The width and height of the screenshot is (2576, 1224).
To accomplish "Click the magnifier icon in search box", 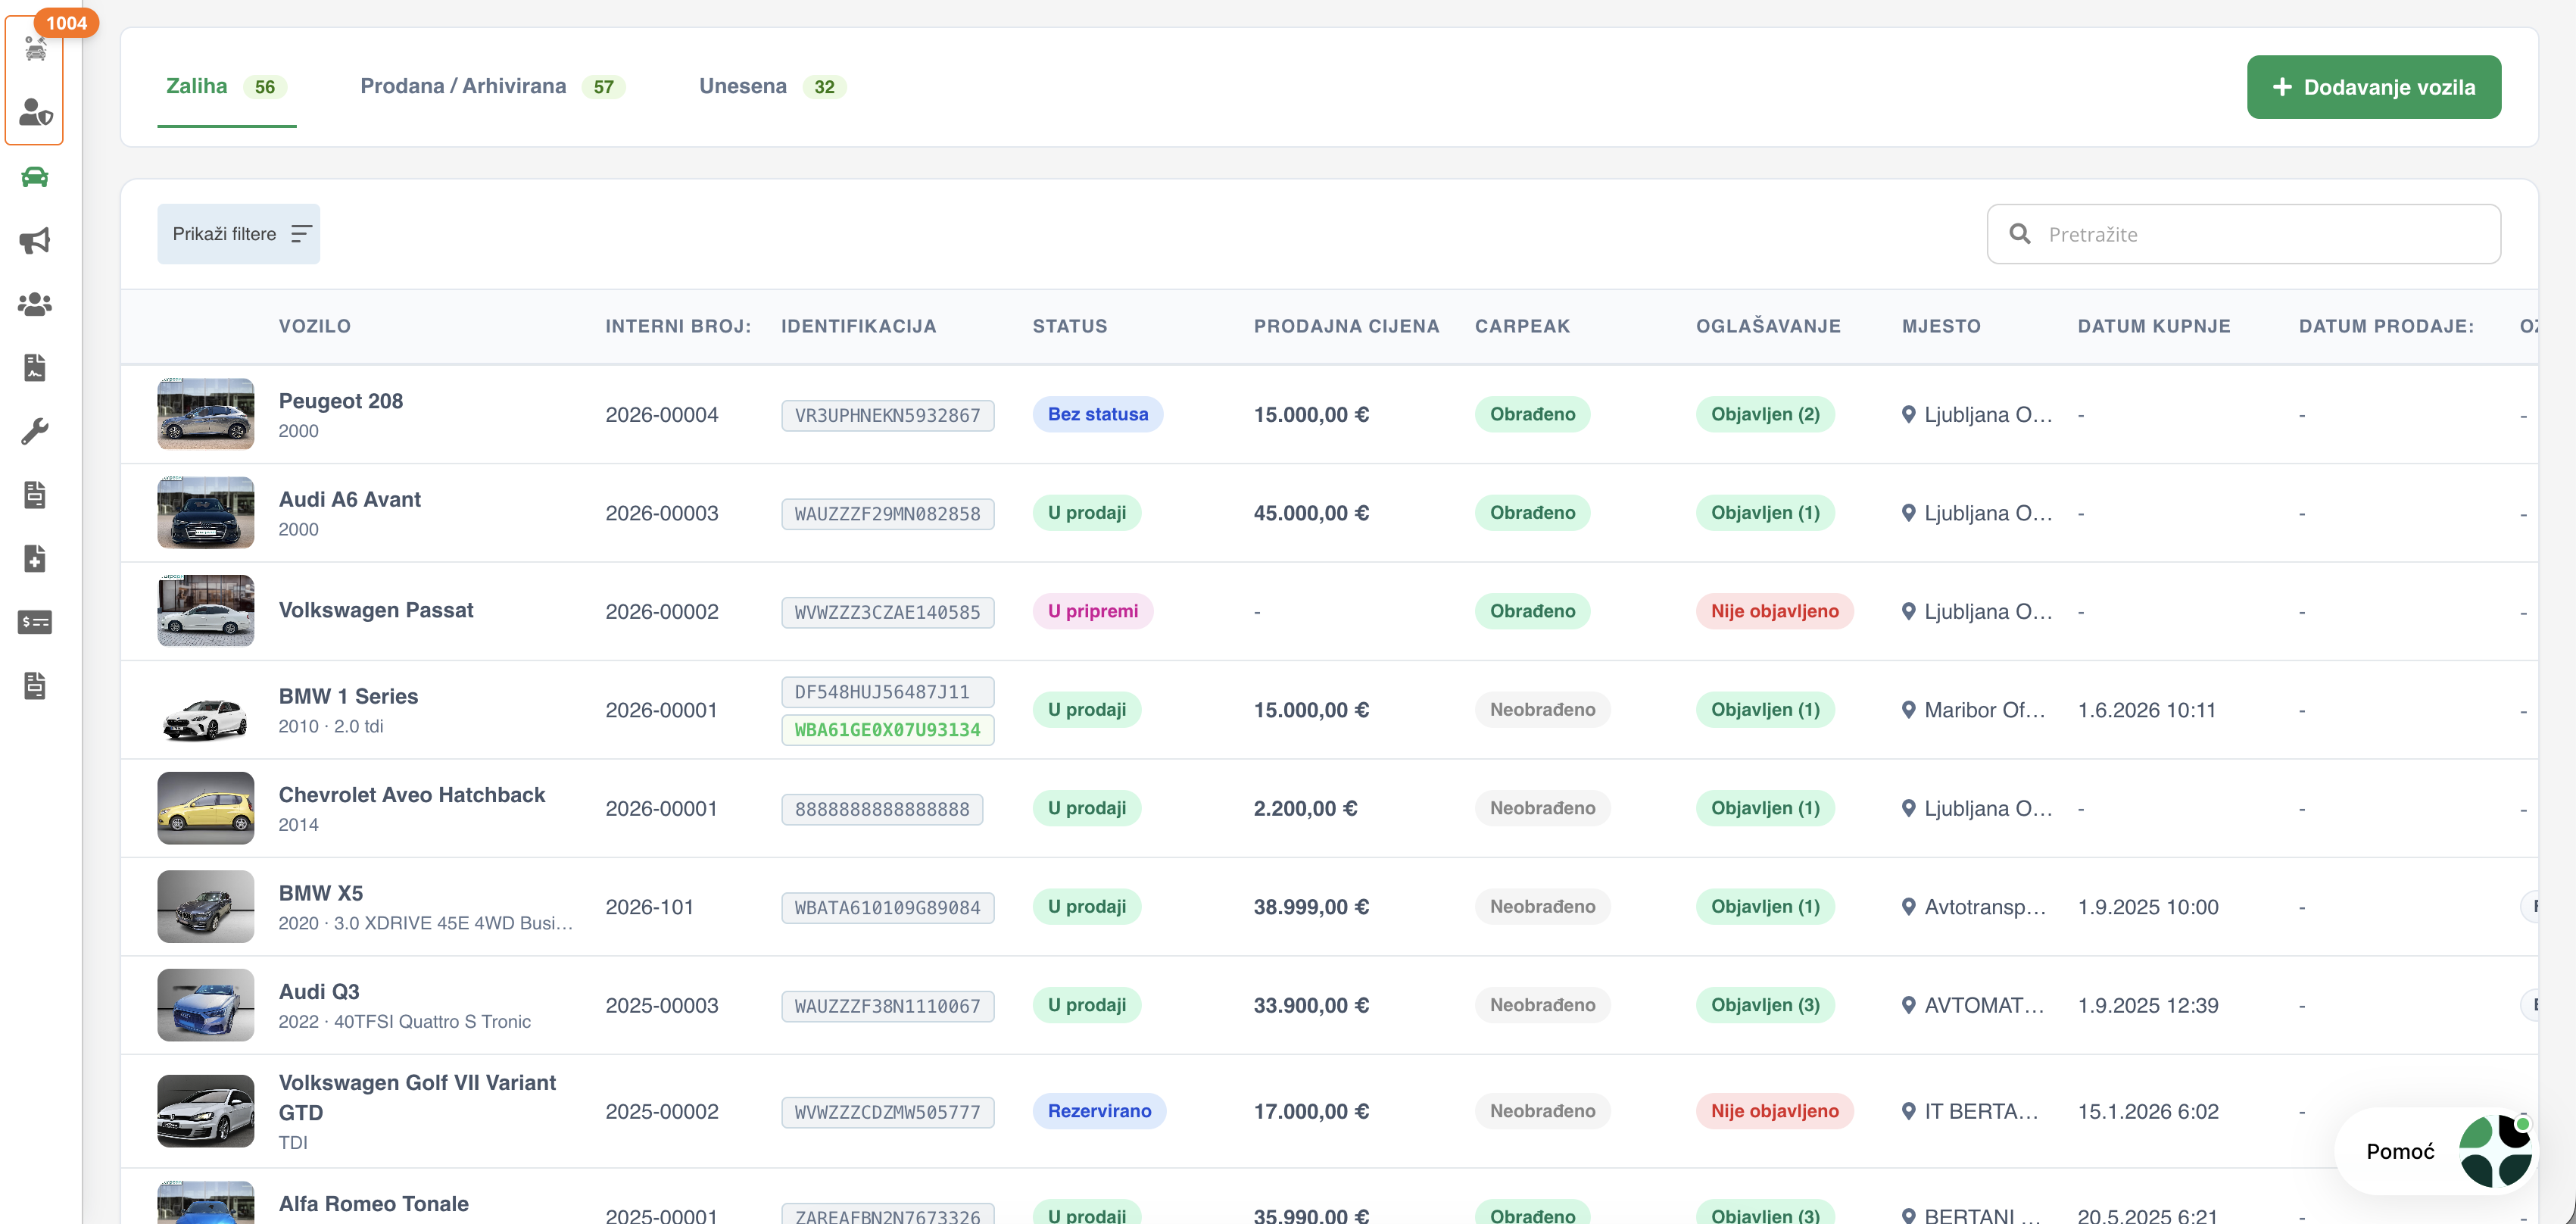I will click(2019, 234).
